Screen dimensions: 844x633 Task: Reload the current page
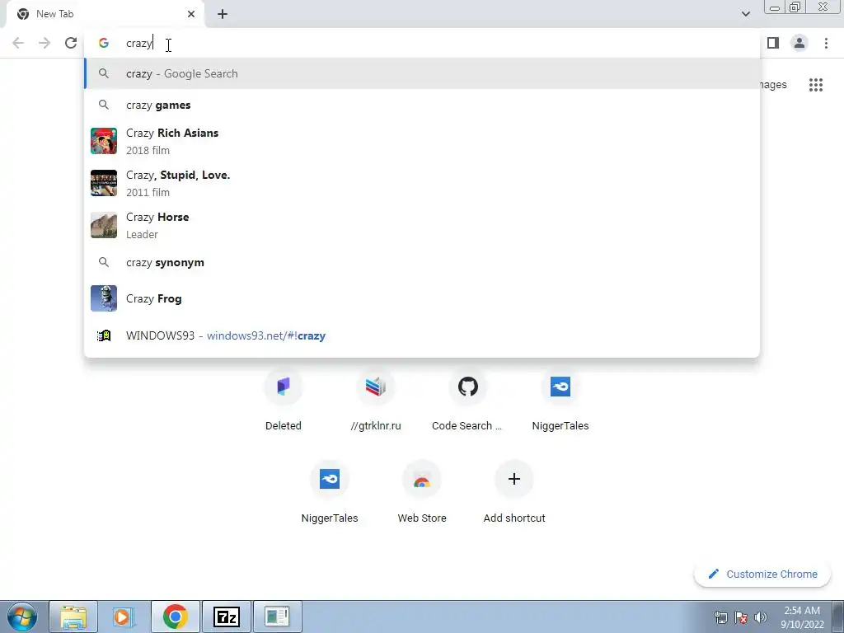click(x=71, y=43)
